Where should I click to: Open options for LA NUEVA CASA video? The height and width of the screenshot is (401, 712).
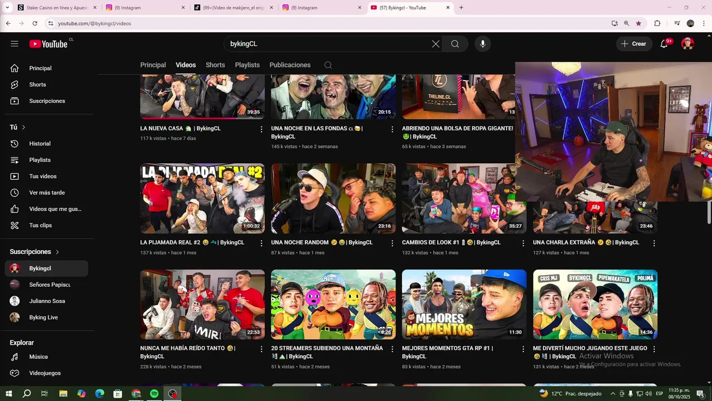tap(261, 129)
